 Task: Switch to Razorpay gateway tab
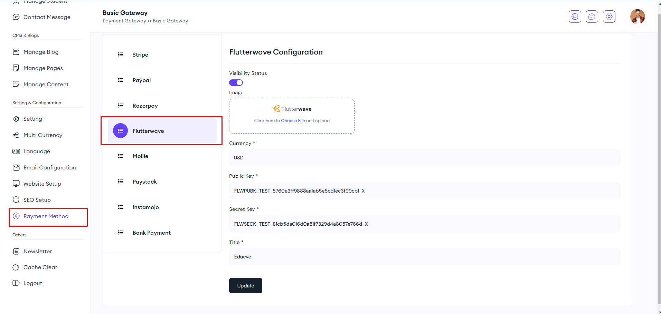point(145,106)
